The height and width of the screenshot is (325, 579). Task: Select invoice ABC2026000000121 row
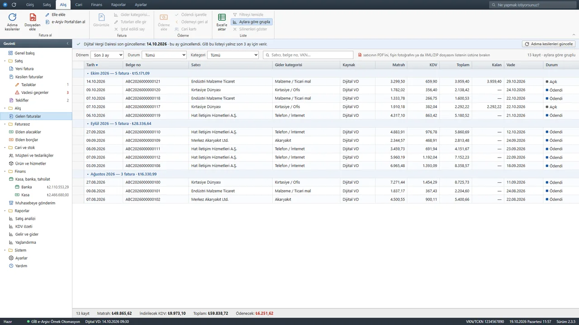point(326,82)
